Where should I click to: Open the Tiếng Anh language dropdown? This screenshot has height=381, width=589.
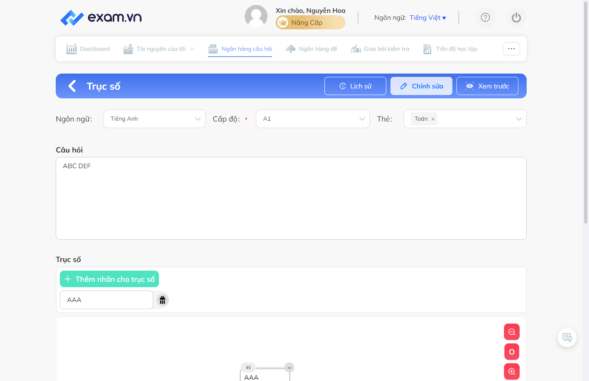point(154,119)
